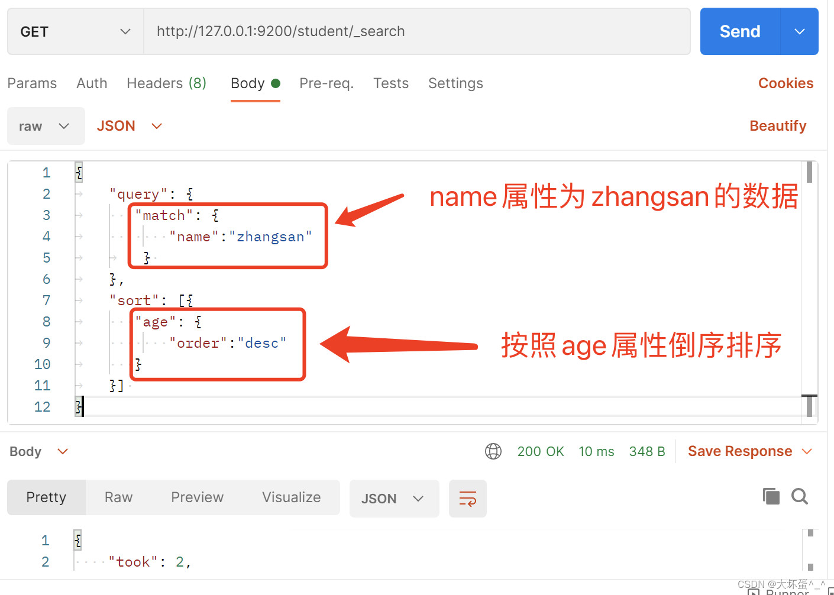Image resolution: width=834 pixels, height=595 pixels.
Task: Select the Pretty response view
Action: pos(46,497)
